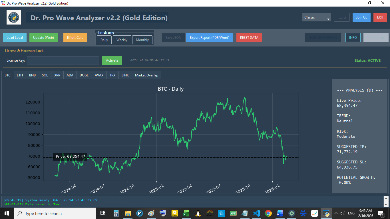390x219 pixels.
Task: Switch to the Weekly timeframe
Action: point(122,40)
